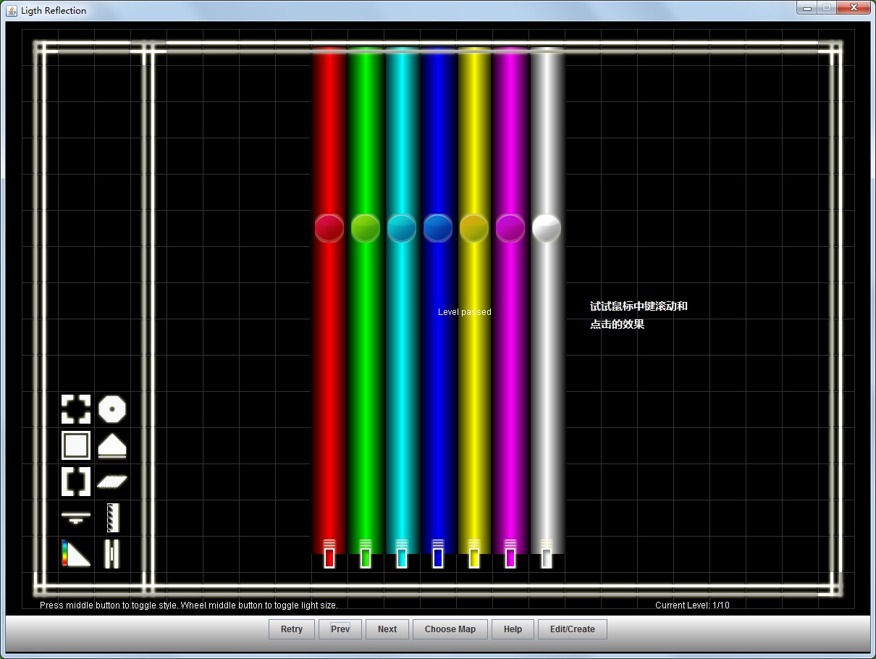Select the solid square block piece
The image size is (876, 659).
[76, 445]
